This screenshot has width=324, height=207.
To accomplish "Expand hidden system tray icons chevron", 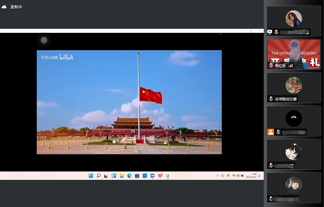I will 218,176.
